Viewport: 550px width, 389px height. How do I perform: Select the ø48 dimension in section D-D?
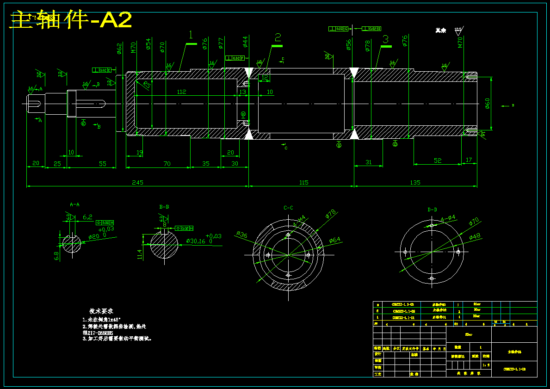(x=475, y=237)
